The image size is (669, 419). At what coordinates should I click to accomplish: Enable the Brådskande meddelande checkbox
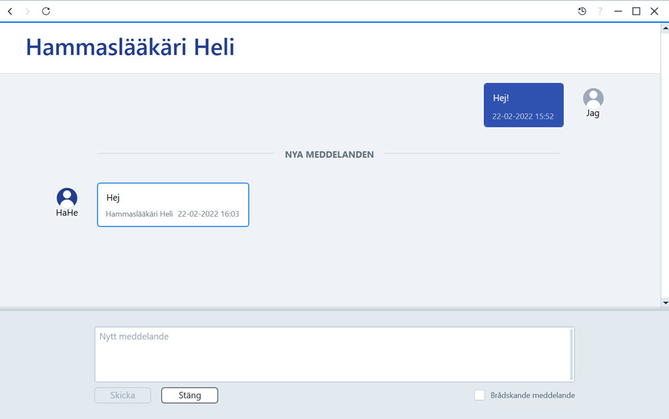coord(480,395)
